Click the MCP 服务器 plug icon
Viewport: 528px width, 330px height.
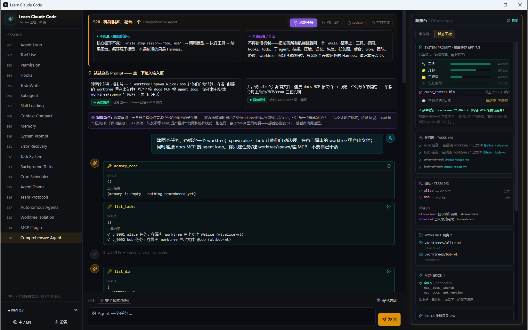pos(421,275)
